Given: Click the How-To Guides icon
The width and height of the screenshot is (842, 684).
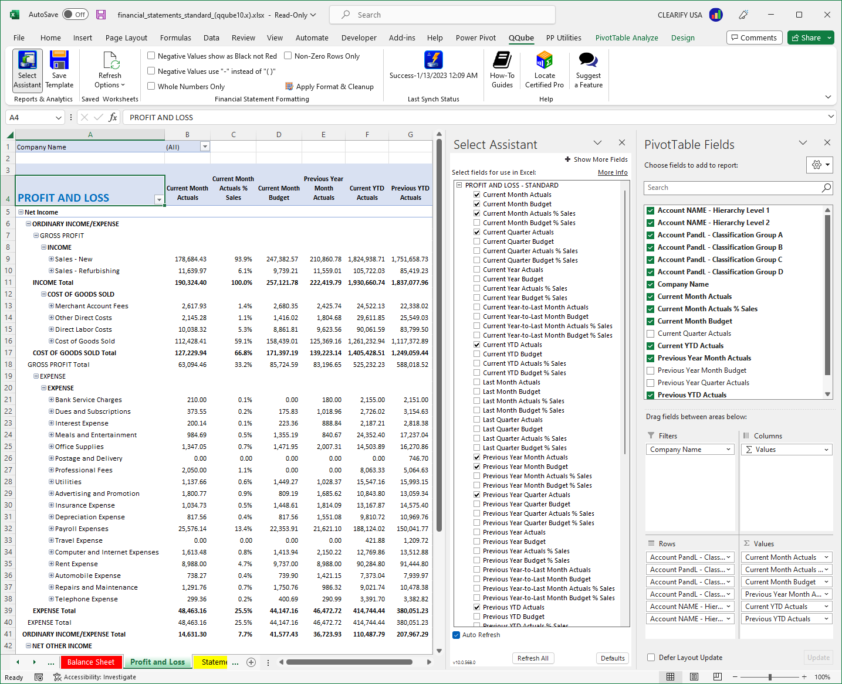Looking at the screenshot, I should [x=502, y=69].
